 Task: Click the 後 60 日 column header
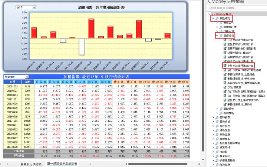click(184, 82)
